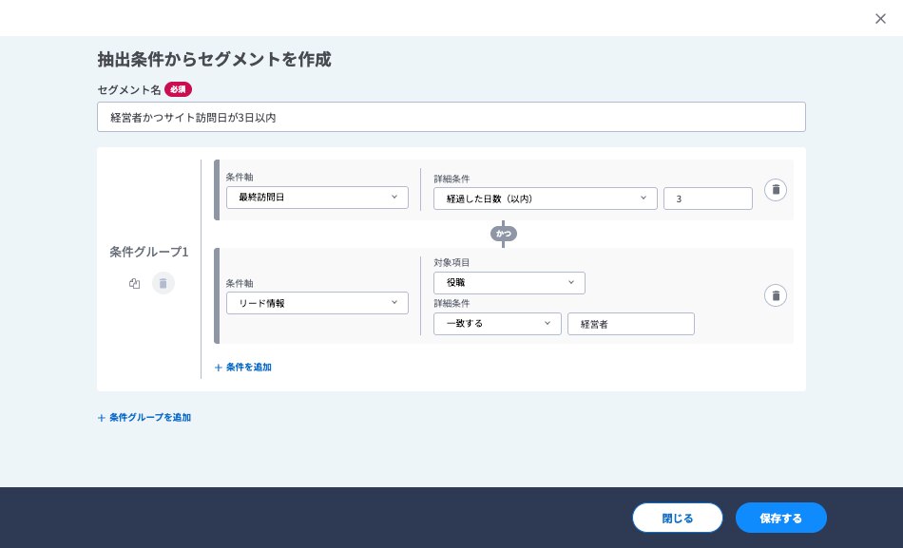Close the dialog with the X icon

880,19
